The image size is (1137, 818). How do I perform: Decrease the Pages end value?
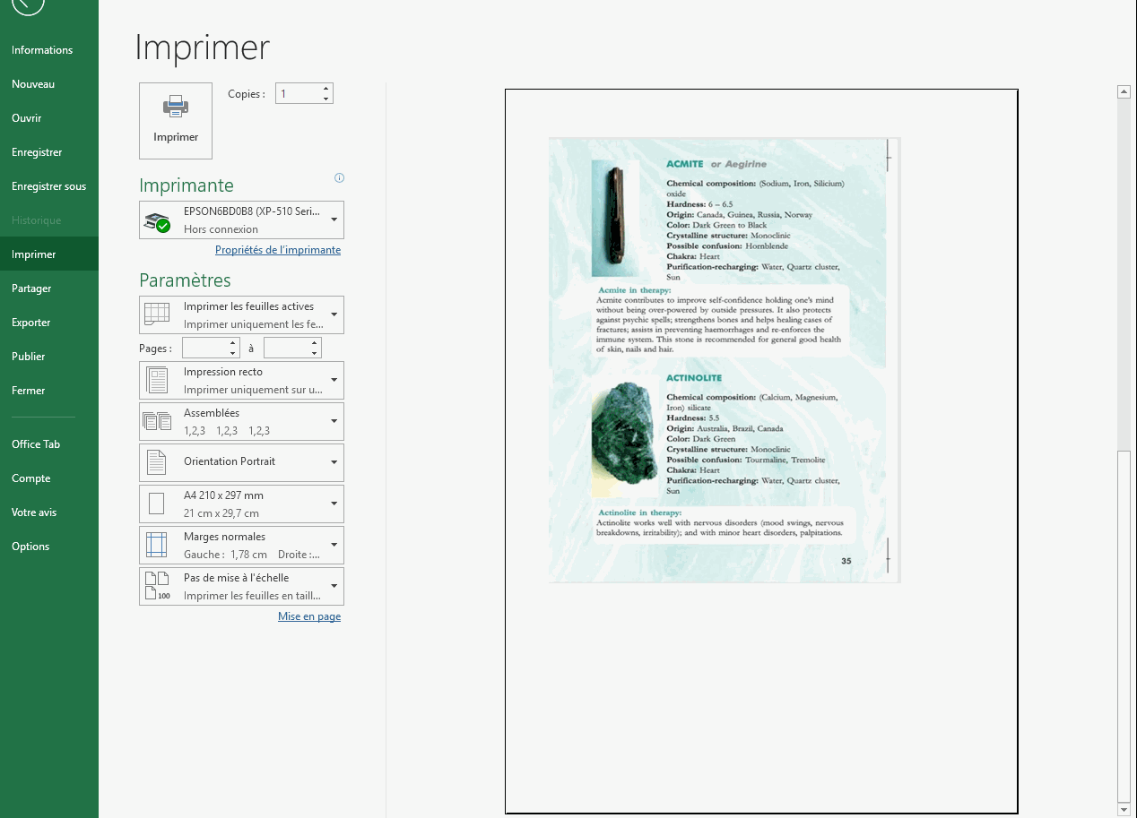click(315, 353)
